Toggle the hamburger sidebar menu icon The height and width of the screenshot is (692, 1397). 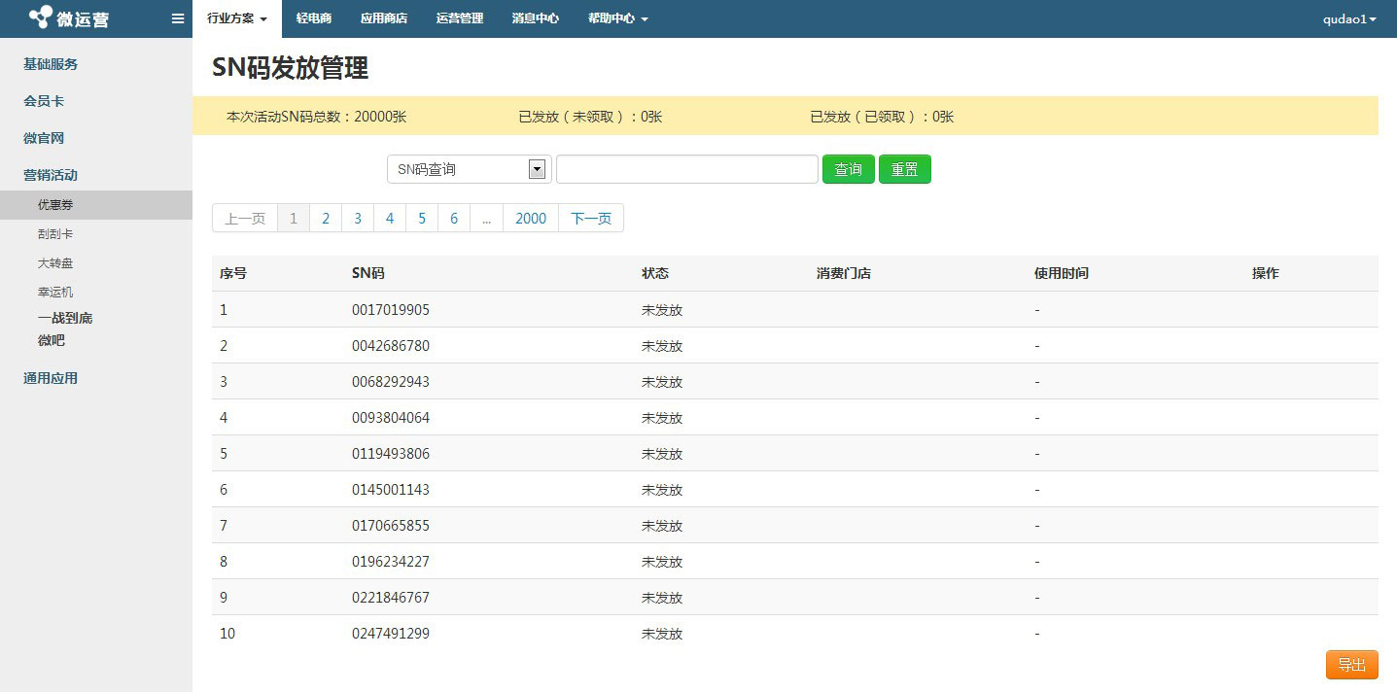click(178, 18)
